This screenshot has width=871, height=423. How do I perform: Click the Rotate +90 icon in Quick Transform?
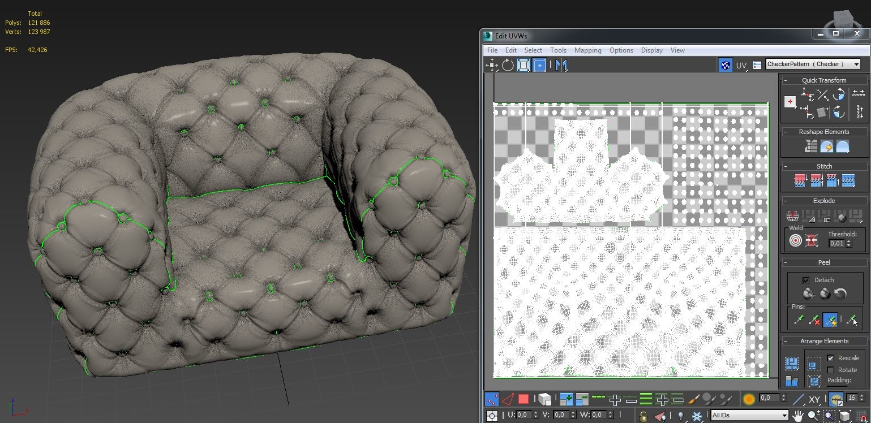tap(839, 94)
